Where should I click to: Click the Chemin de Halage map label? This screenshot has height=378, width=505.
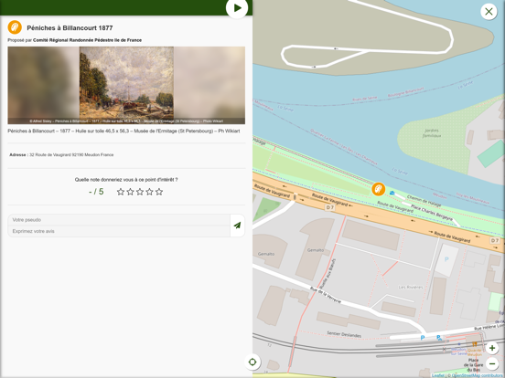click(424, 201)
